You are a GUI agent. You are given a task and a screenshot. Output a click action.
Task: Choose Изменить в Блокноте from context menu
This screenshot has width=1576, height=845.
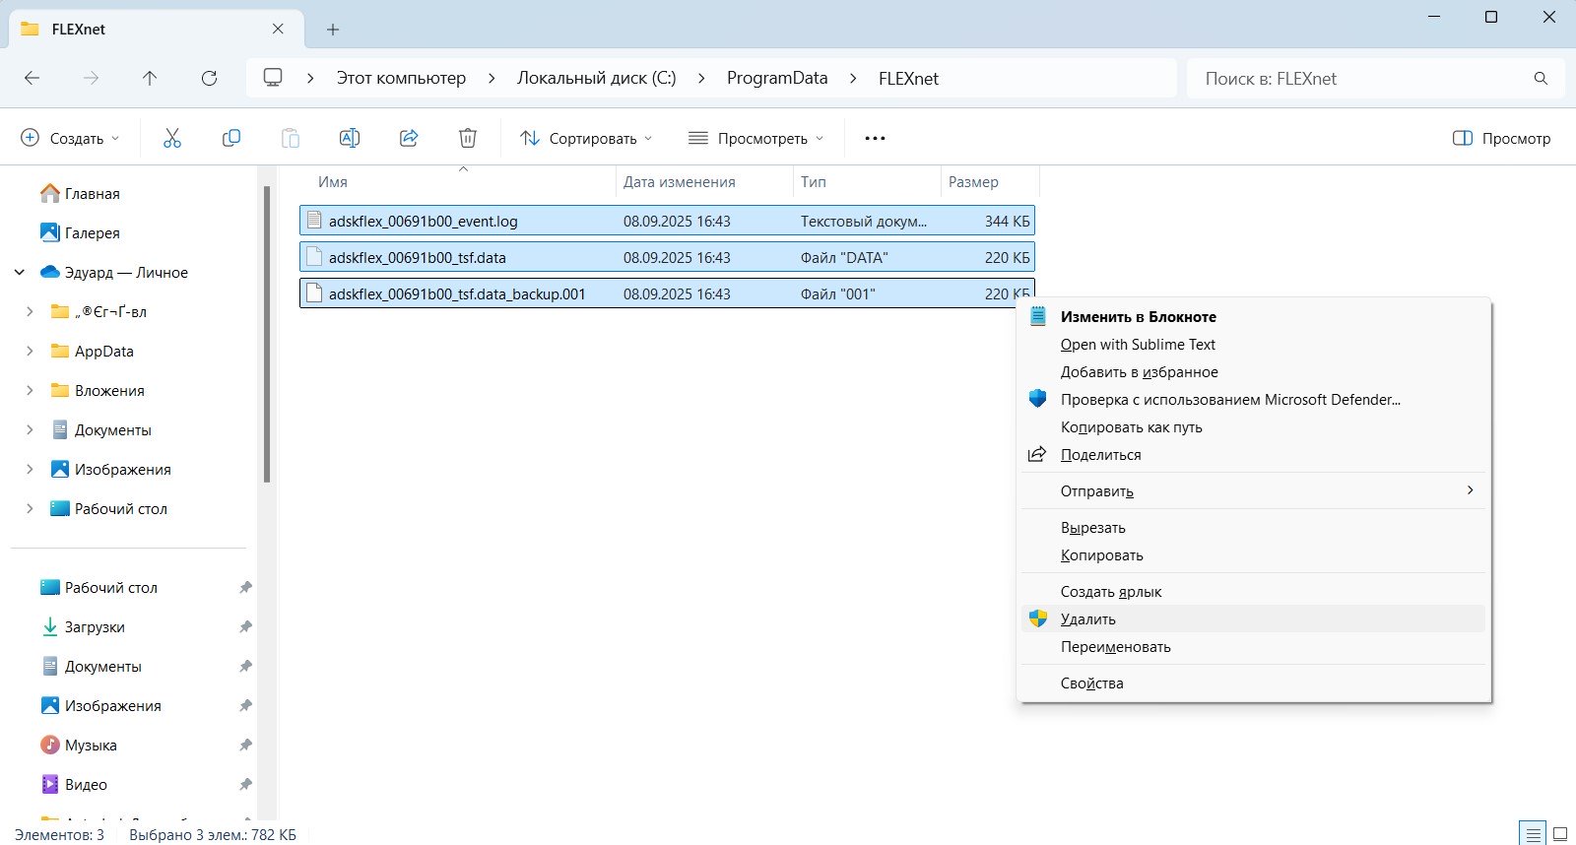1254,316
